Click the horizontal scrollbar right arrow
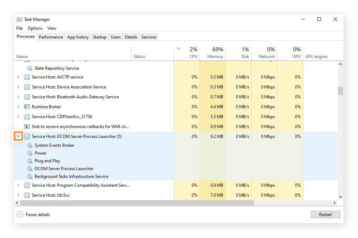 tap(335, 203)
